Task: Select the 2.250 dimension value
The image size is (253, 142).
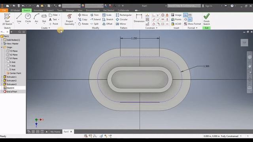Action: pyautogui.click(x=134, y=38)
